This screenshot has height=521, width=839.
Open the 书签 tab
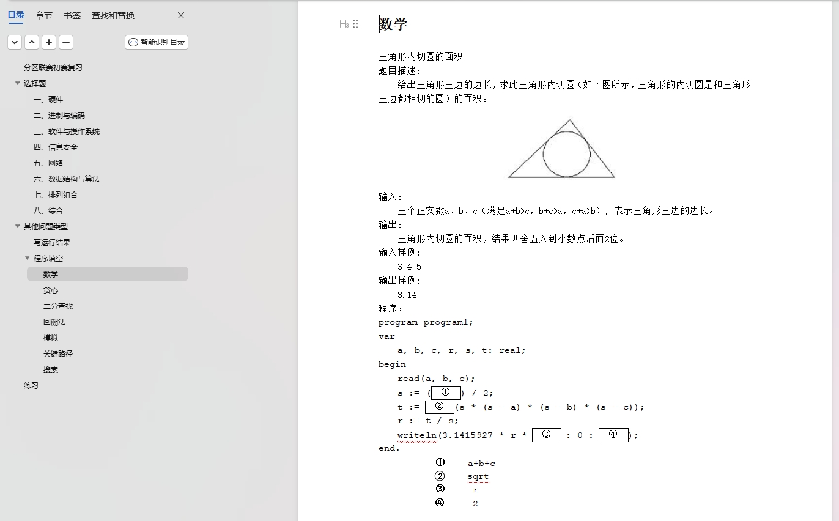point(72,15)
